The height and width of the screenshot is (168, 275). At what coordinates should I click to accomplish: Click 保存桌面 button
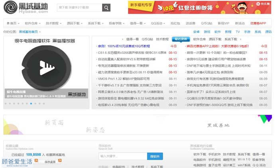point(50,162)
